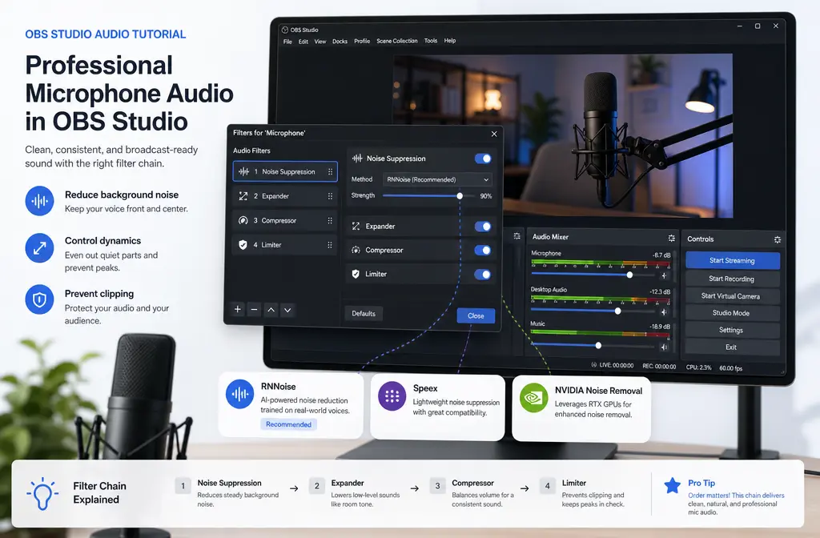Click the NVIDIA Noise Removal logo icon
Viewport: 820px width, 538px height.
(x=533, y=398)
